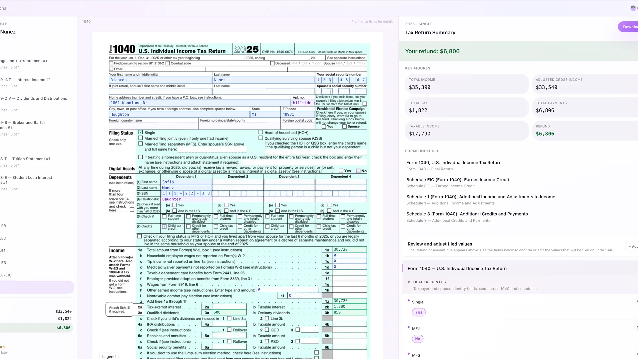Click line 3b ordinary dividends value 850

pyautogui.click(x=349, y=313)
